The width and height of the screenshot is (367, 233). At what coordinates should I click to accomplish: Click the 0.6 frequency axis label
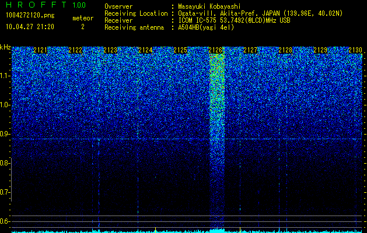[x=5, y=221]
